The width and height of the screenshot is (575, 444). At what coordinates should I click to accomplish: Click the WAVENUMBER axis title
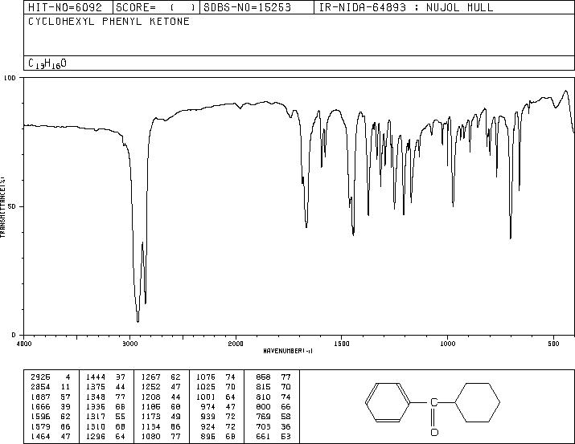[288, 351]
